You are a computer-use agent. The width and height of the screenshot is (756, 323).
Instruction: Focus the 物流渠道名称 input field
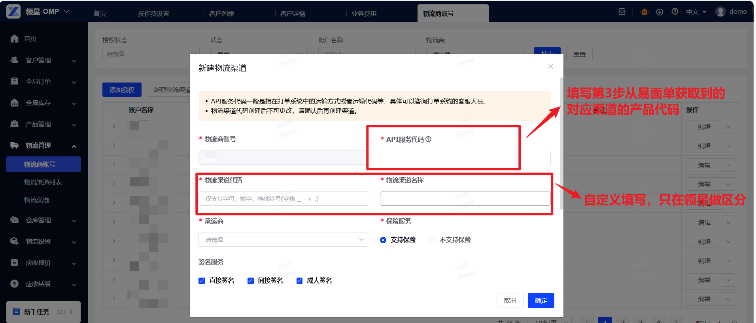tap(465, 199)
